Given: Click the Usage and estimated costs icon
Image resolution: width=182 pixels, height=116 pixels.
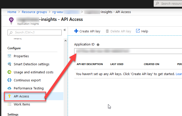Looking at the screenshot, I should pyautogui.click(x=10, y=72).
